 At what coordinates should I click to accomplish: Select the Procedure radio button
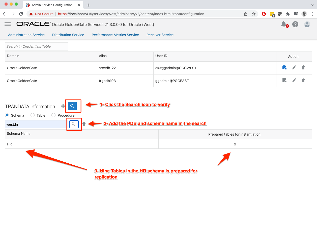[53, 115]
